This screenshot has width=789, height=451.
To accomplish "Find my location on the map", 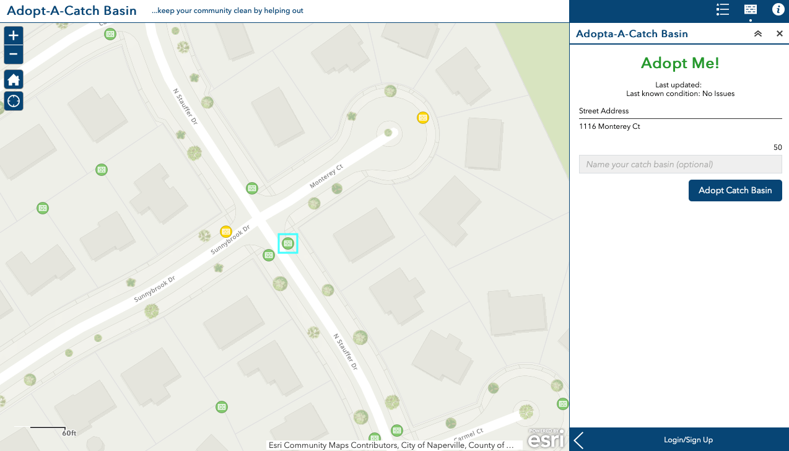I will coord(14,100).
